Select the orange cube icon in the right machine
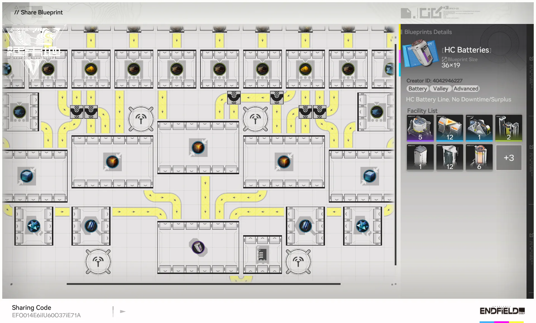 (284, 162)
